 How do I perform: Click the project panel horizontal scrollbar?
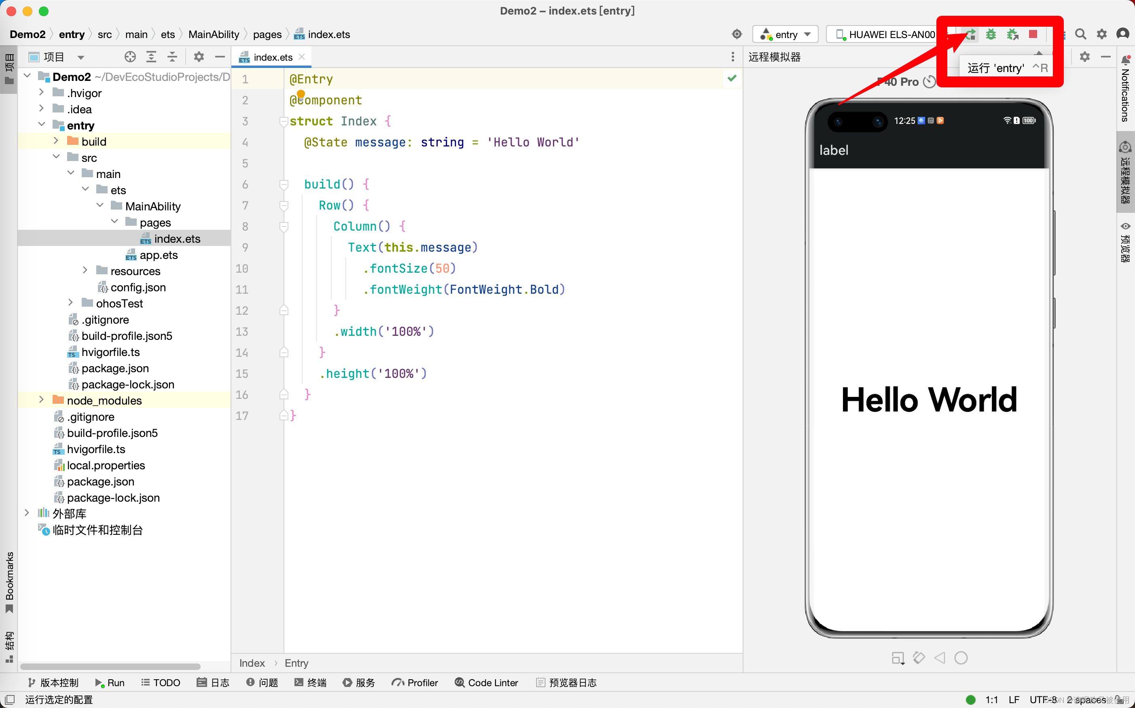pyautogui.click(x=110, y=666)
